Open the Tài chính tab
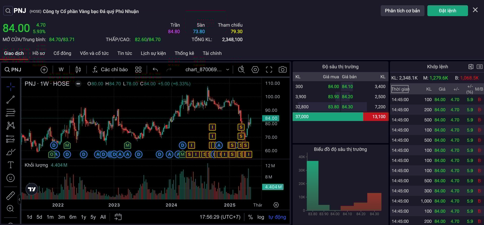The width and height of the screenshot is (484, 225). [212, 53]
